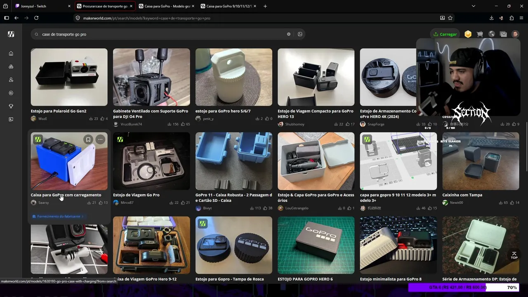Toggle the browser sidebar panel button
Screen dimensions: 528x297
(x=7, y=18)
